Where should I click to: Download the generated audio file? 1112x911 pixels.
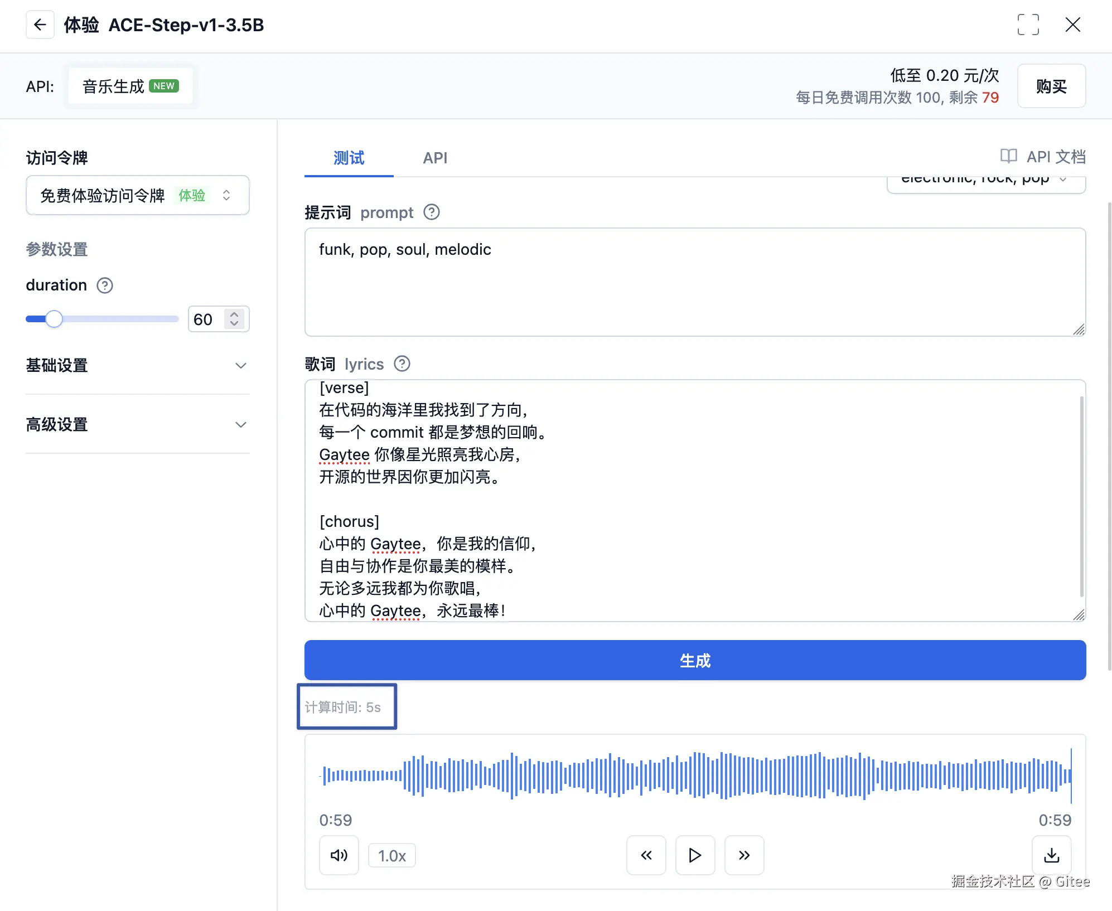(1051, 855)
